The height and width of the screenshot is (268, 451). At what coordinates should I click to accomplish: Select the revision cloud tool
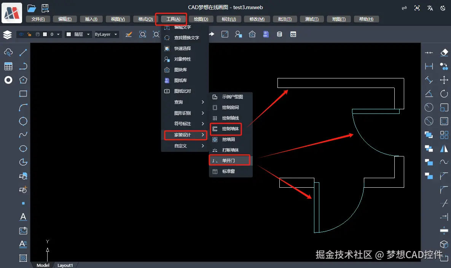[8, 52]
